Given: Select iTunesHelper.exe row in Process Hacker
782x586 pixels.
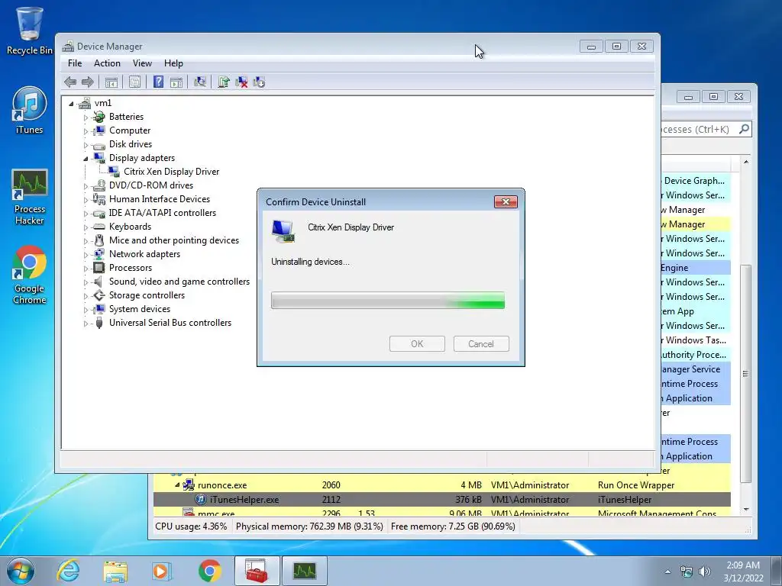Looking at the screenshot, I should (442, 499).
